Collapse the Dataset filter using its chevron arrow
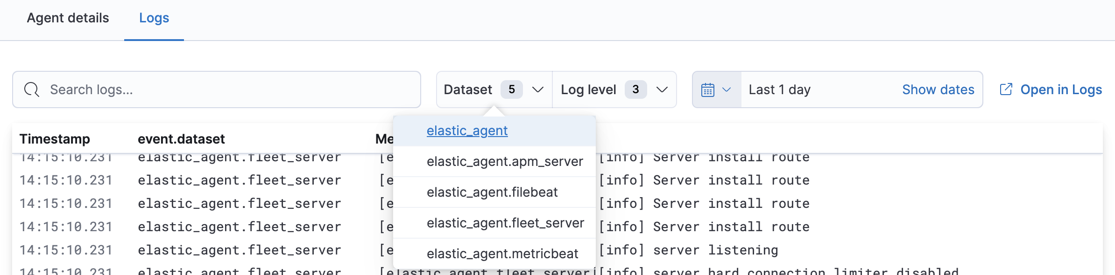This screenshot has width=1115, height=275. pos(538,89)
